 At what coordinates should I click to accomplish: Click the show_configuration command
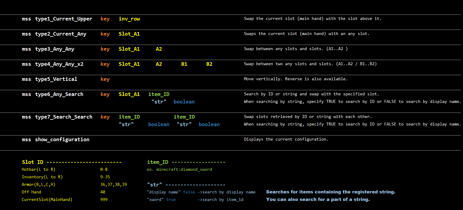point(62,139)
